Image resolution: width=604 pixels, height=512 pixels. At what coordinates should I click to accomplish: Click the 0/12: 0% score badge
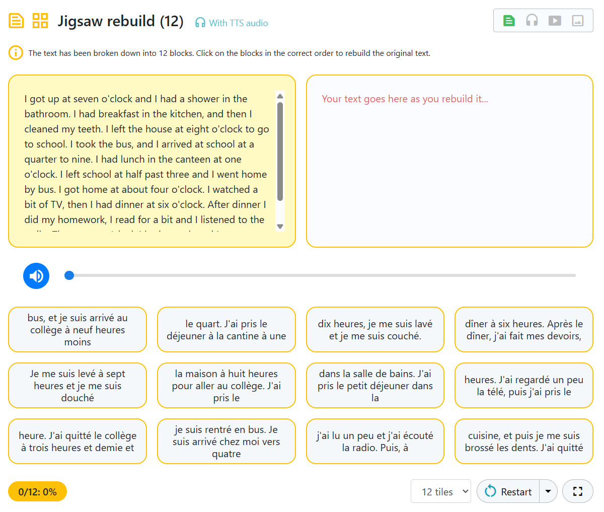pos(37,492)
